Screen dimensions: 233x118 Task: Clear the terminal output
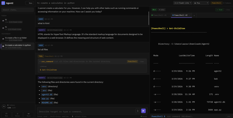tap(228, 10)
